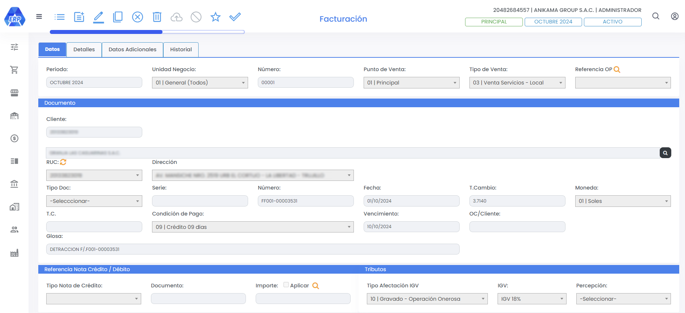Switch to the Datos tab

coord(52,49)
